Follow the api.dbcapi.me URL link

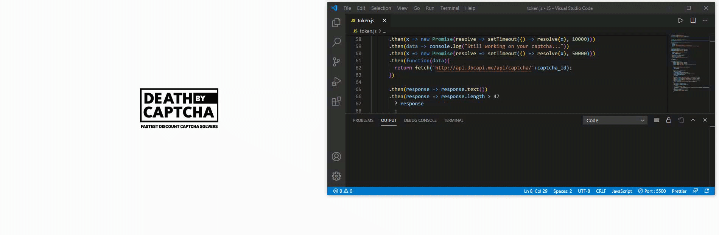click(x=483, y=68)
